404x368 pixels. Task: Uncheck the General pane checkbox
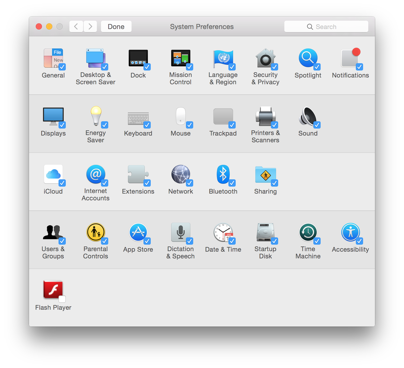pos(62,67)
